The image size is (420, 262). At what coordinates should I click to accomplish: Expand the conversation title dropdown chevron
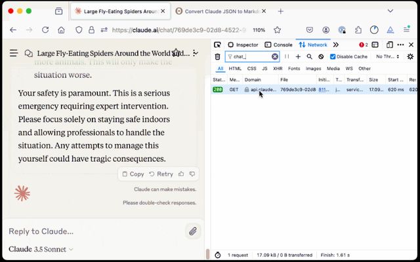tap(196, 53)
